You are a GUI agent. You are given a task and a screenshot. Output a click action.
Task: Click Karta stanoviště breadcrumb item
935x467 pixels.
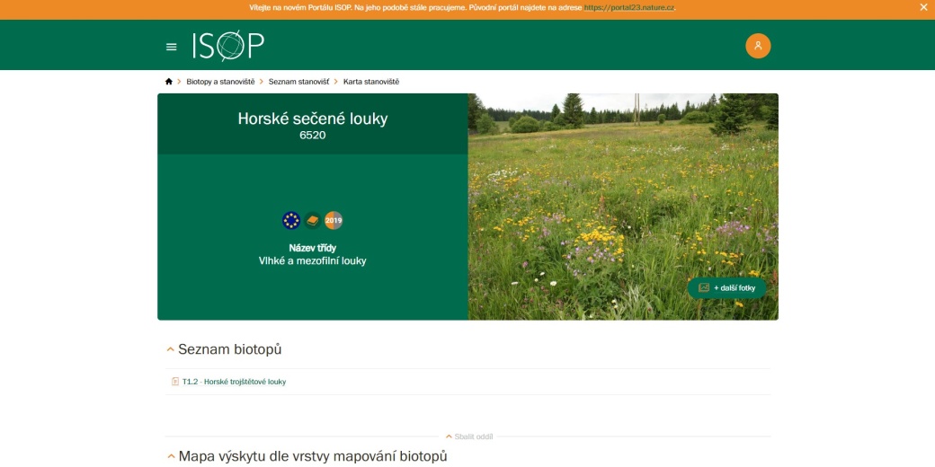click(x=370, y=82)
